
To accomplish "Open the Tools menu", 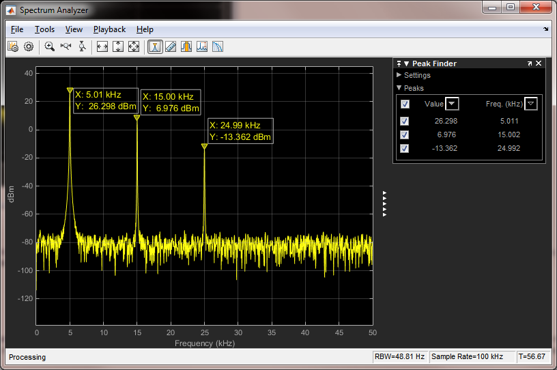I will tap(44, 29).
